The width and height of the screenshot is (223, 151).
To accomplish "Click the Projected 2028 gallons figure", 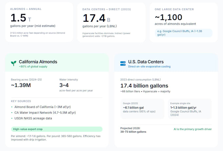I will click(133, 132).
